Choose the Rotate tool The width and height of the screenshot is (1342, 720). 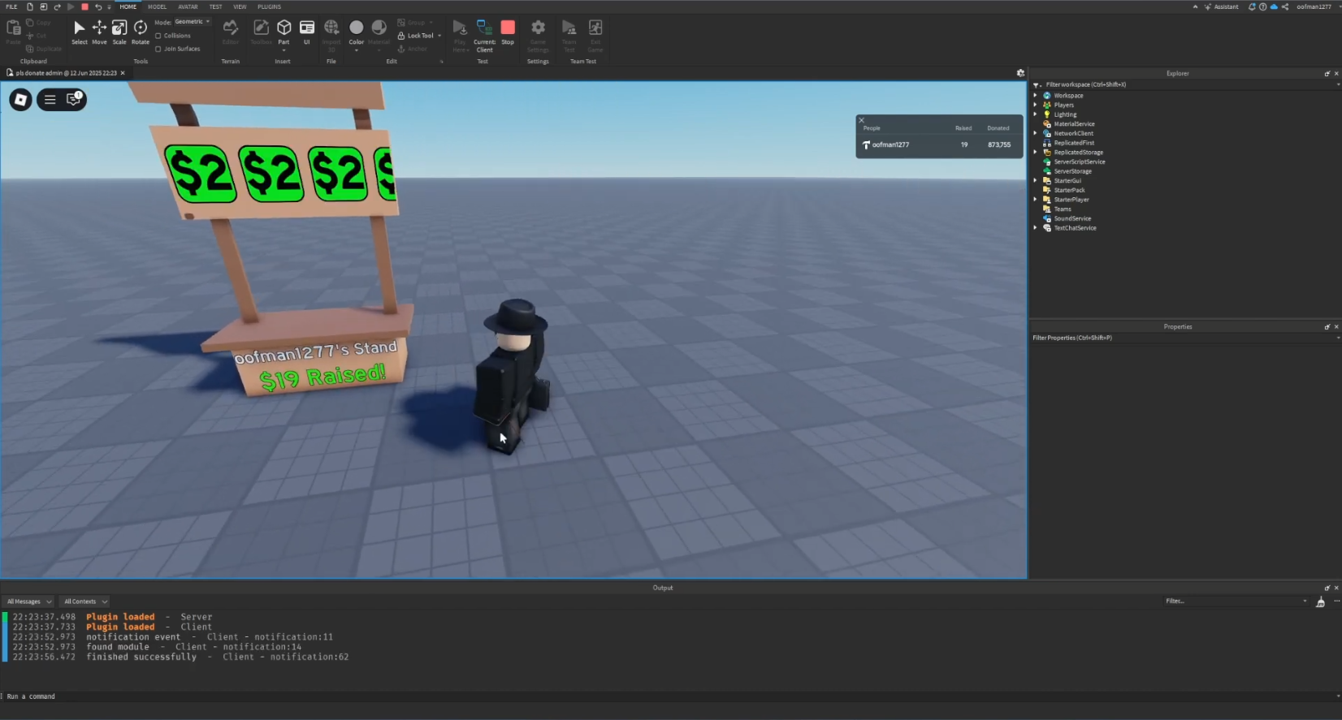(141, 31)
